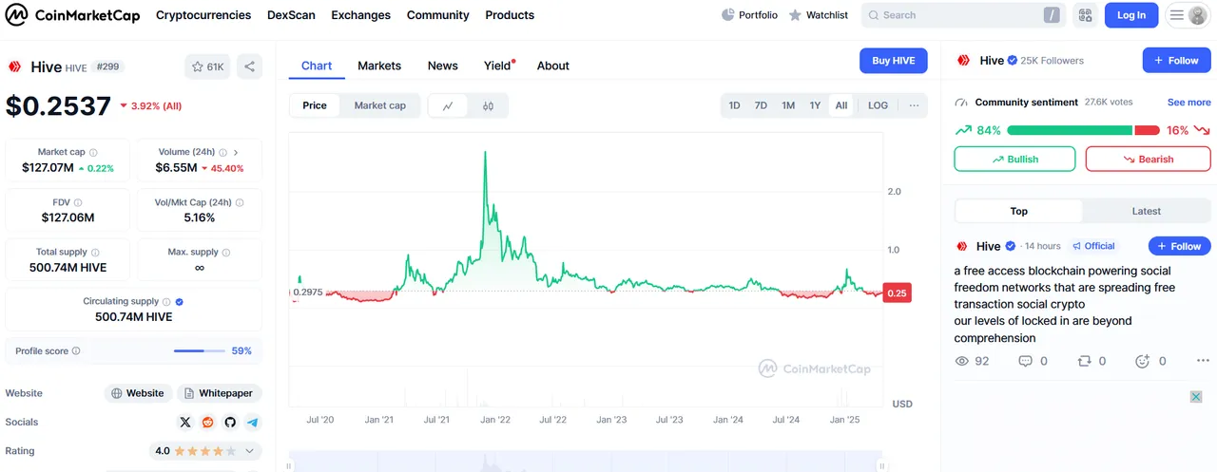
Task: Click the Search input field
Action: pos(961,15)
